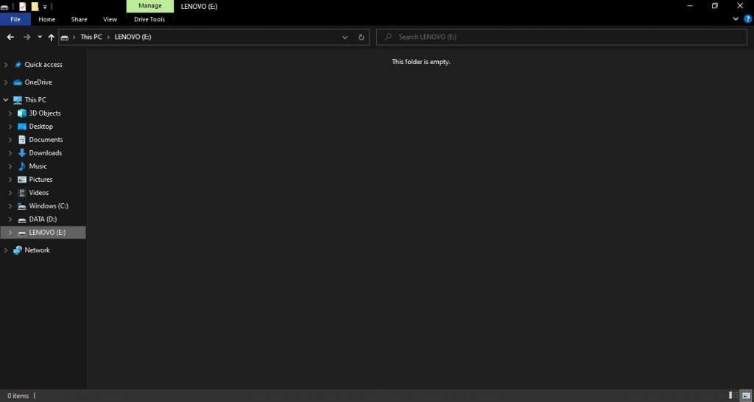Select Quick access in navigation pane
The height and width of the screenshot is (402, 754).
coord(43,65)
